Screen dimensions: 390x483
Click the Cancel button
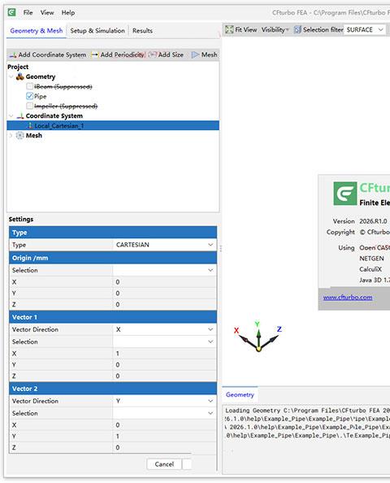pos(164,464)
